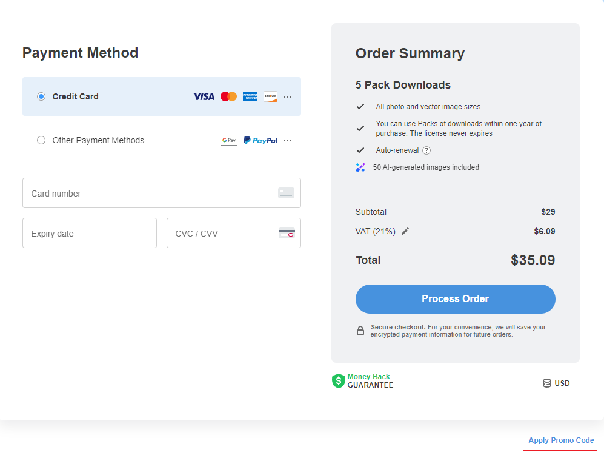Edit VAT using the pencil icon
This screenshot has width=604, height=455.
pyautogui.click(x=405, y=231)
